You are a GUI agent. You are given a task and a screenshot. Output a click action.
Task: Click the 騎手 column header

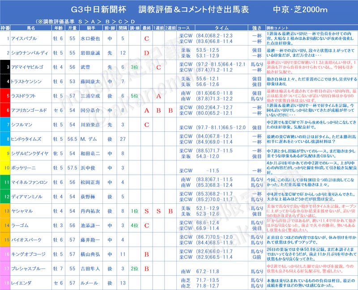coord(91,28)
